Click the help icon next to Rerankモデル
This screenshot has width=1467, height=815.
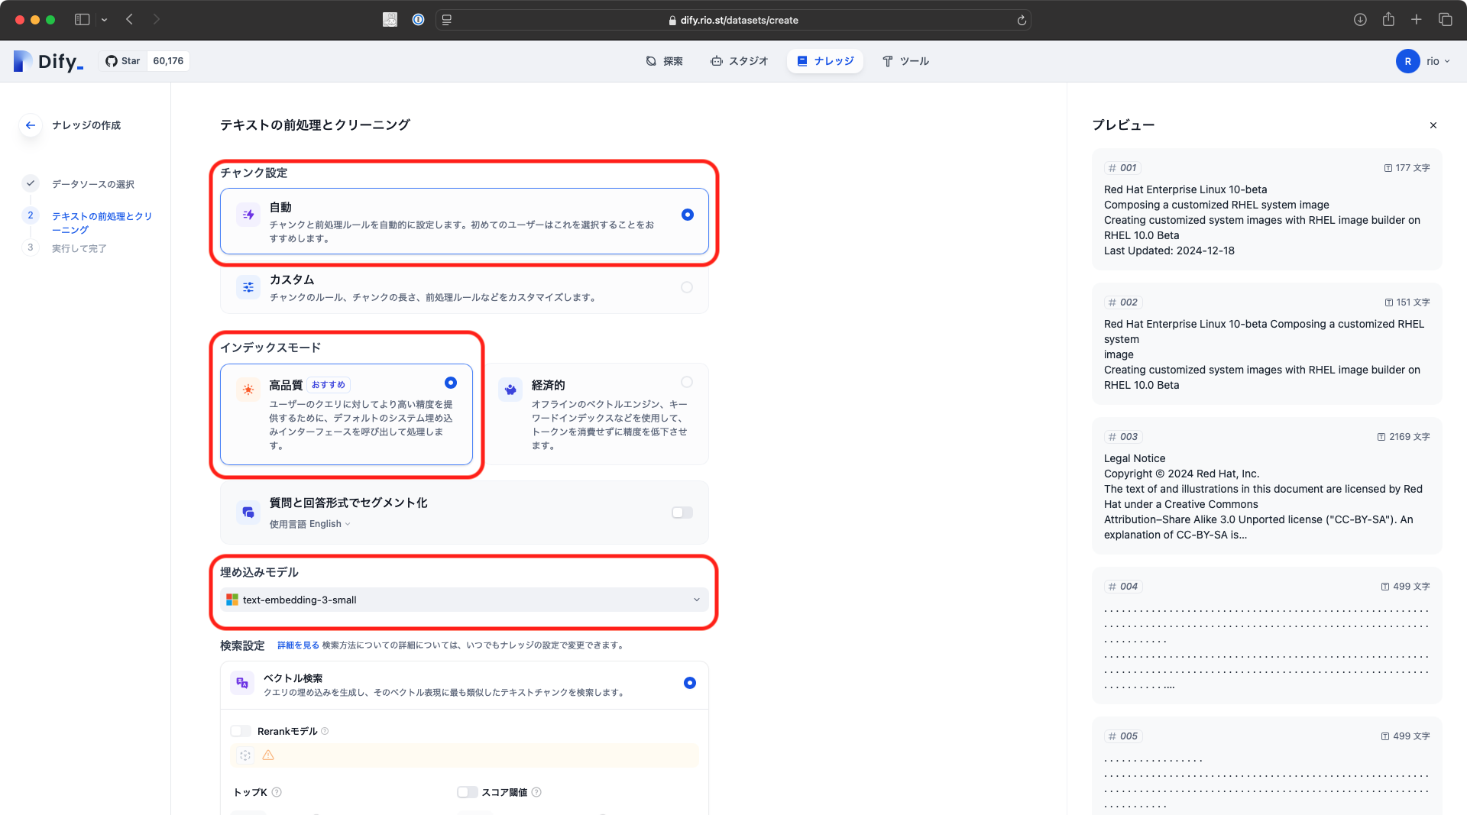[325, 731]
